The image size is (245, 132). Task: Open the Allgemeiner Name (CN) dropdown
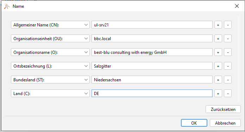50,25
